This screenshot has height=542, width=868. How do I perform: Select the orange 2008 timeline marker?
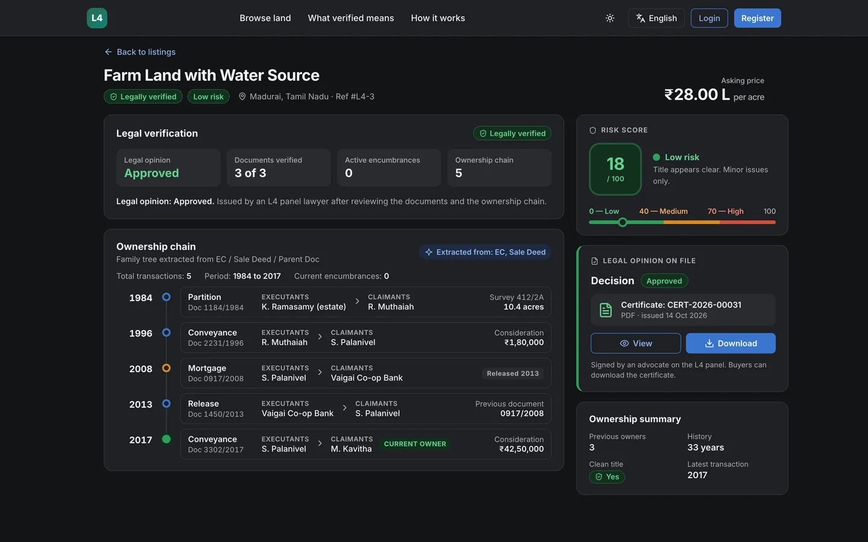point(166,368)
